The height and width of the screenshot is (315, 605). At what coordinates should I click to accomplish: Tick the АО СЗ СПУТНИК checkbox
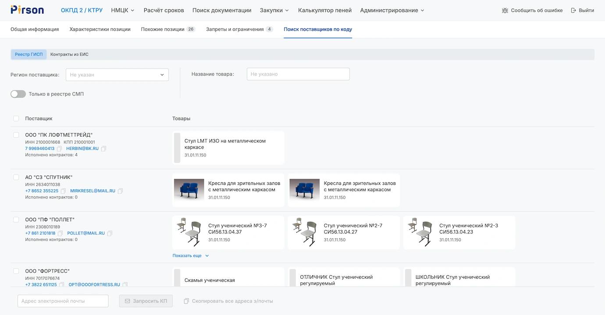tap(16, 177)
